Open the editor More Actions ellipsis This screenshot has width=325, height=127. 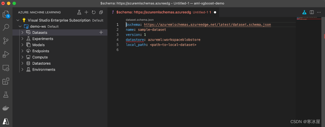[x=319, y=12]
